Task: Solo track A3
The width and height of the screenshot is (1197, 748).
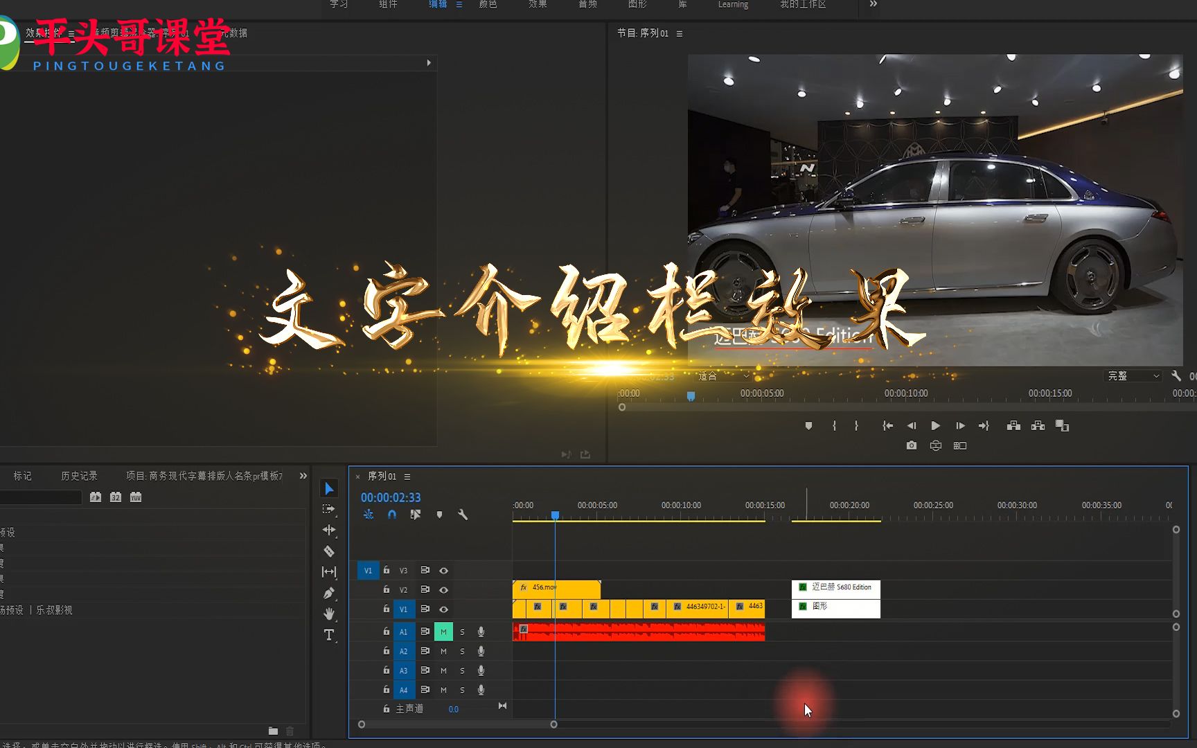Action: coord(463,670)
